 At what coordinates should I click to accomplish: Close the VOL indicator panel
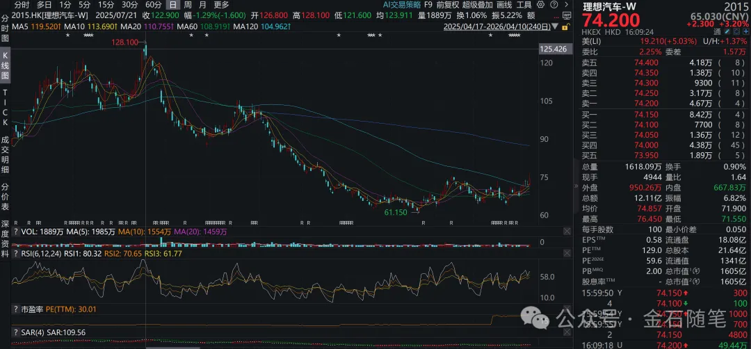point(567,232)
